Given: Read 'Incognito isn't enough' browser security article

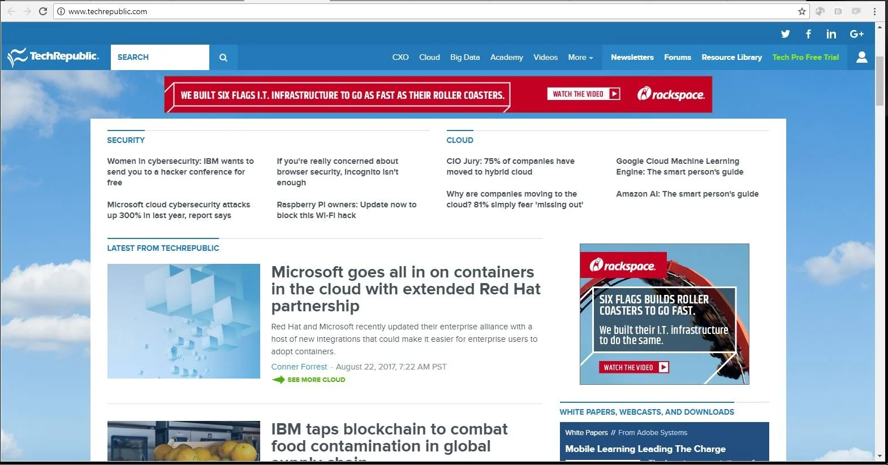Looking at the screenshot, I should pyautogui.click(x=338, y=172).
